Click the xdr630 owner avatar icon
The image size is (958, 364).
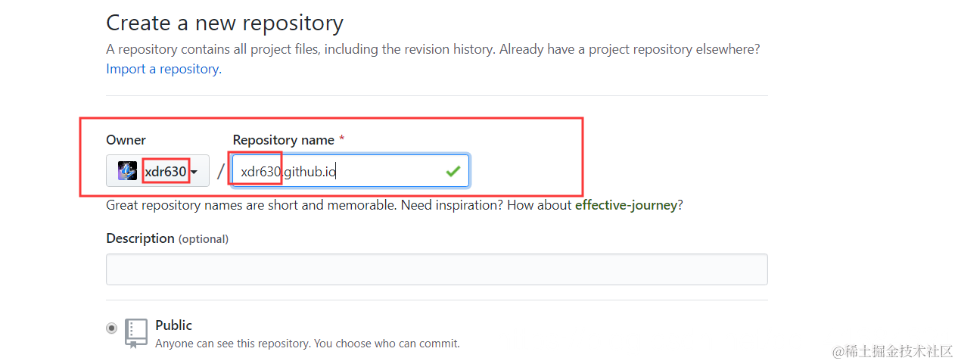127,171
